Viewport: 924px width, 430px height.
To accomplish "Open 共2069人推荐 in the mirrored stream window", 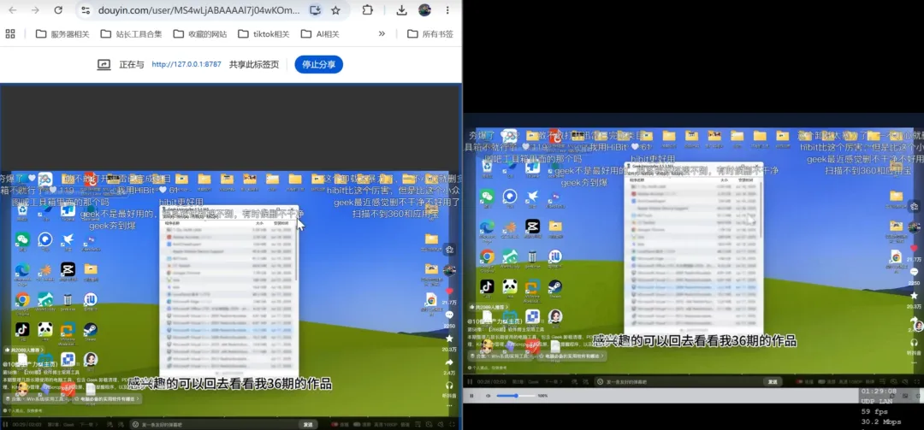I will pyautogui.click(x=489, y=307).
